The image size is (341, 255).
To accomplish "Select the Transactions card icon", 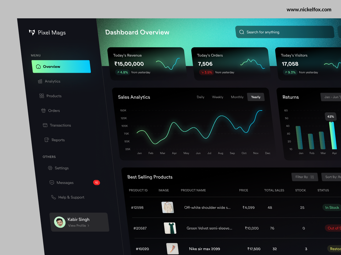I will point(44,125).
